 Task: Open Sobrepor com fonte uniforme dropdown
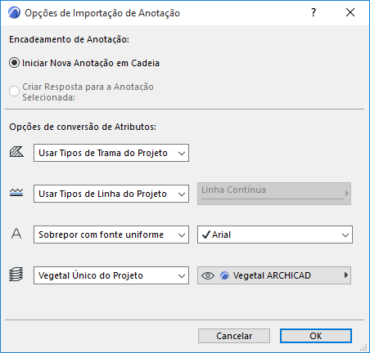pos(111,235)
